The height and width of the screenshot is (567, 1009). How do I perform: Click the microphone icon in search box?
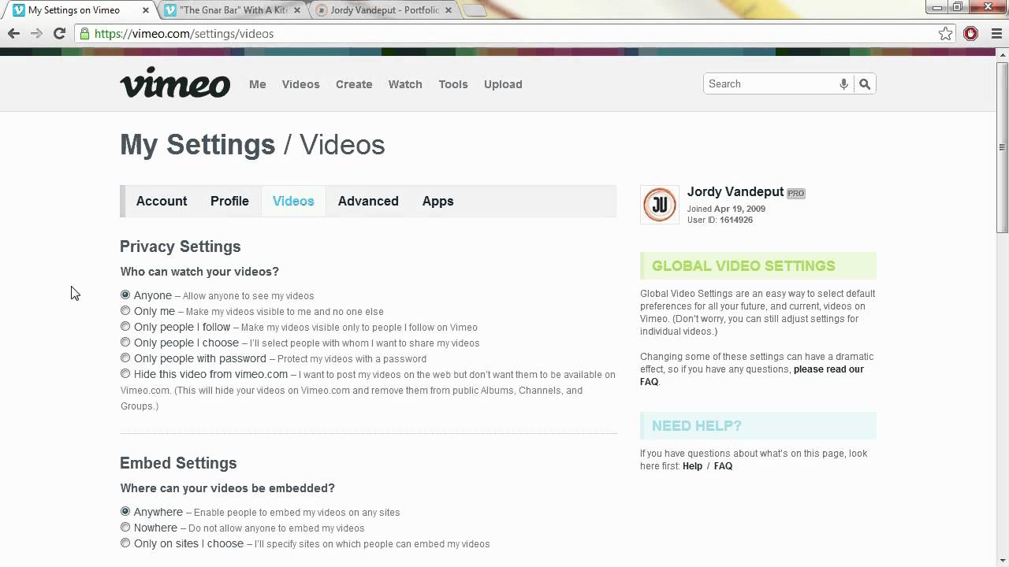point(843,84)
